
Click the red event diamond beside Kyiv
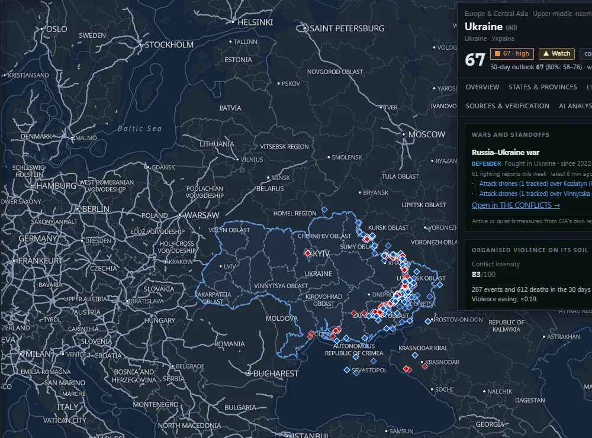pos(308,253)
